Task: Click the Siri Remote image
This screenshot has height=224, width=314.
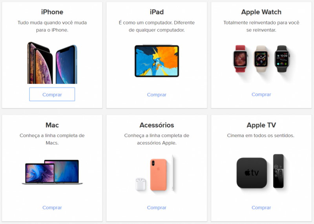Action: pos(278,171)
